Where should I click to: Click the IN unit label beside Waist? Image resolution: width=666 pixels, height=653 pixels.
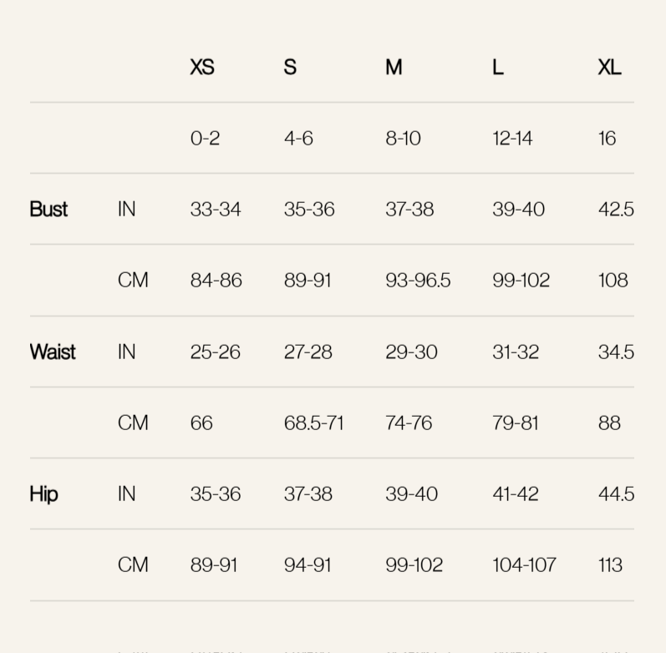pyautogui.click(x=126, y=352)
